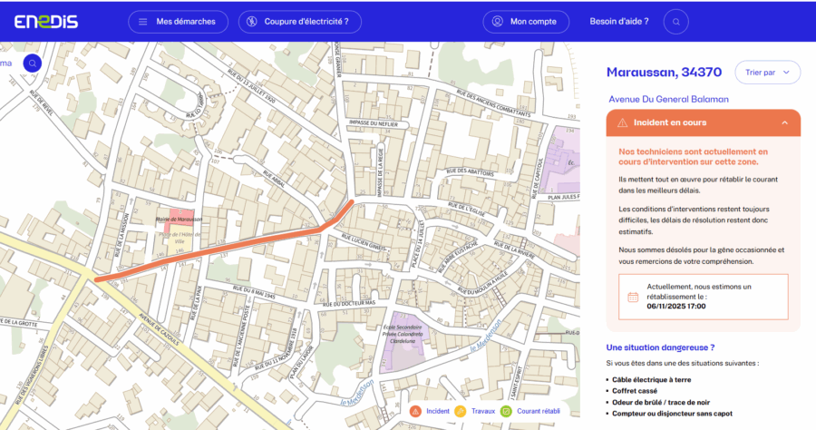Click the map search magnifier button
This screenshot has height=430, width=816.
[32, 64]
